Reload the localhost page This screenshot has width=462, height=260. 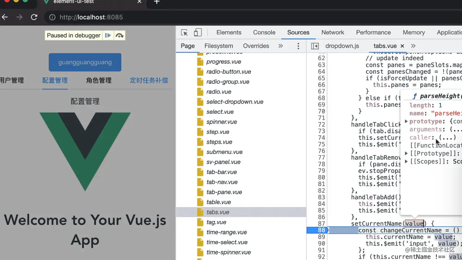click(34, 17)
